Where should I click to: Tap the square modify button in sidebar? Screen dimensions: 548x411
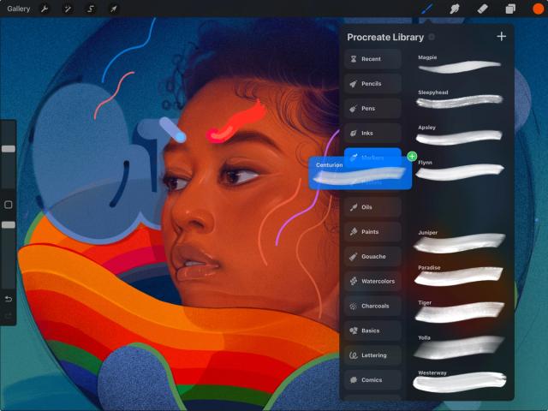coord(9,205)
